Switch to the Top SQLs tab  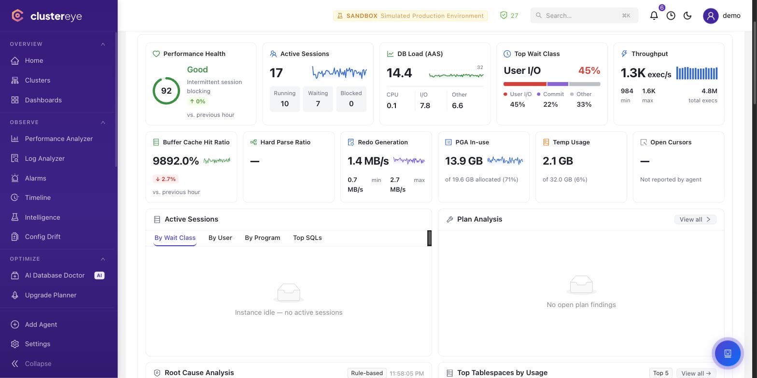point(307,238)
